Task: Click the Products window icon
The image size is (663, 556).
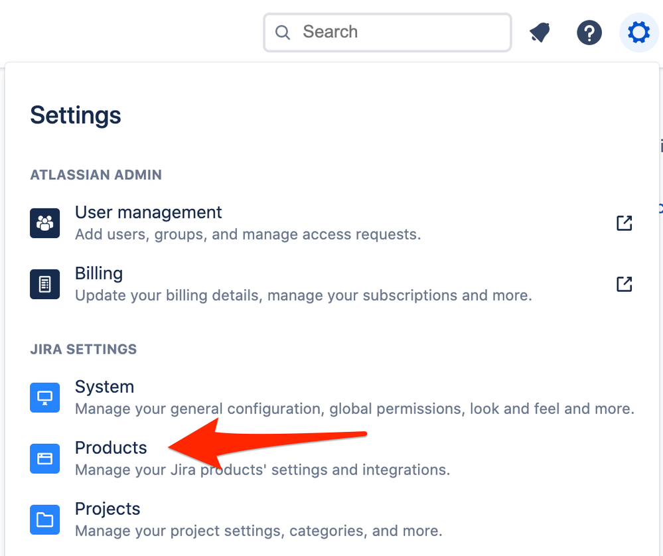Action: (x=45, y=458)
